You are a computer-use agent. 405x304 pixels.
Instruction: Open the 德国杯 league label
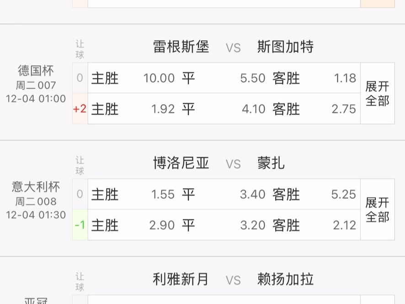36,71
